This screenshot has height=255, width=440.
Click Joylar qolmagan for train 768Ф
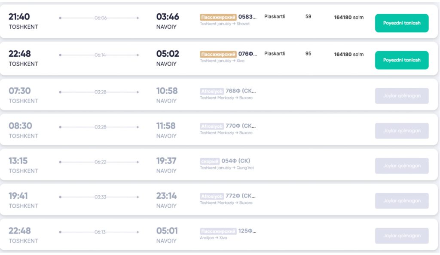click(x=401, y=96)
